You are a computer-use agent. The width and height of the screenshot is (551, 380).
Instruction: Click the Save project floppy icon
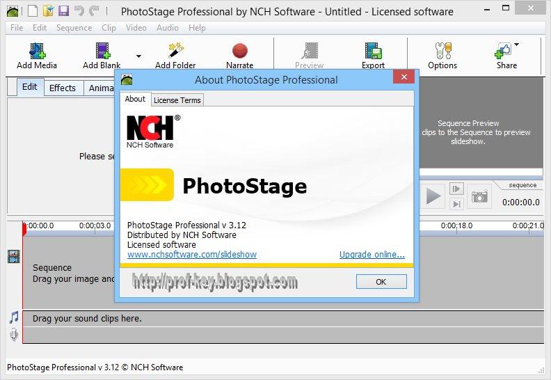click(x=63, y=10)
